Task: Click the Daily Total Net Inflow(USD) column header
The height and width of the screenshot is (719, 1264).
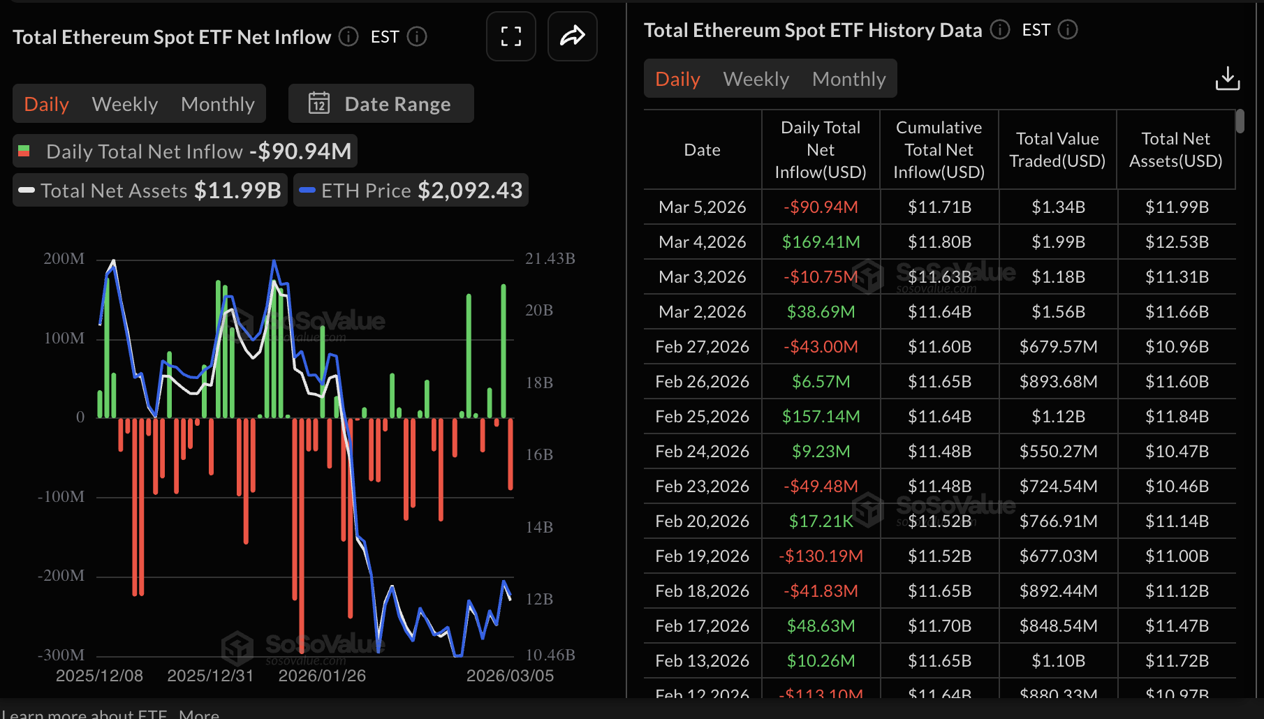Action: [821, 150]
